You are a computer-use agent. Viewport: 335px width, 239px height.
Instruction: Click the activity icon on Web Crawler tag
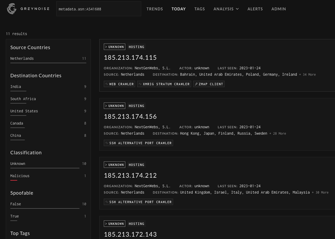(107, 84)
